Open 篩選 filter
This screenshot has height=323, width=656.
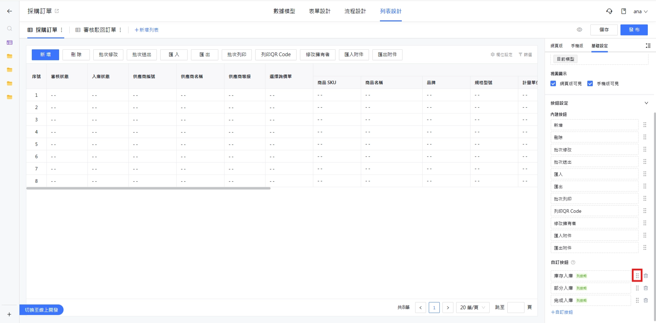point(525,55)
